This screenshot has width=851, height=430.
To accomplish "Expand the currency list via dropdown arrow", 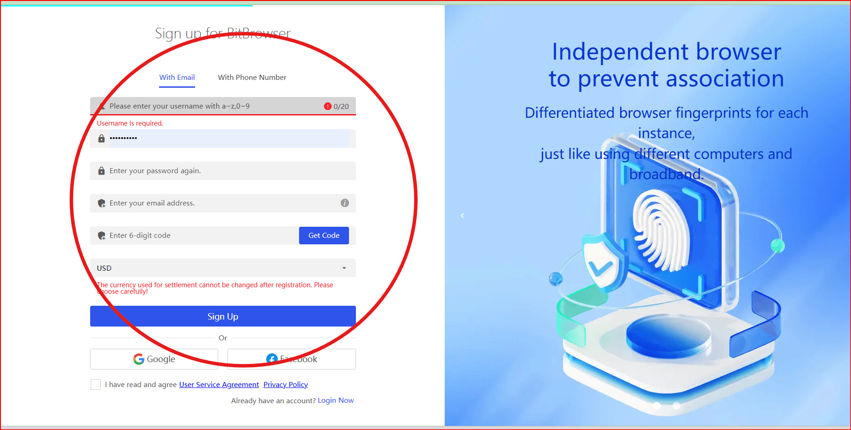I will coord(344,268).
